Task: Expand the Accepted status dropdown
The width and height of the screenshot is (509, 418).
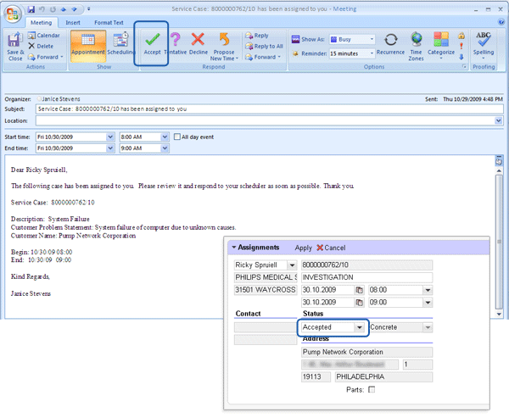Action: [361, 326]
